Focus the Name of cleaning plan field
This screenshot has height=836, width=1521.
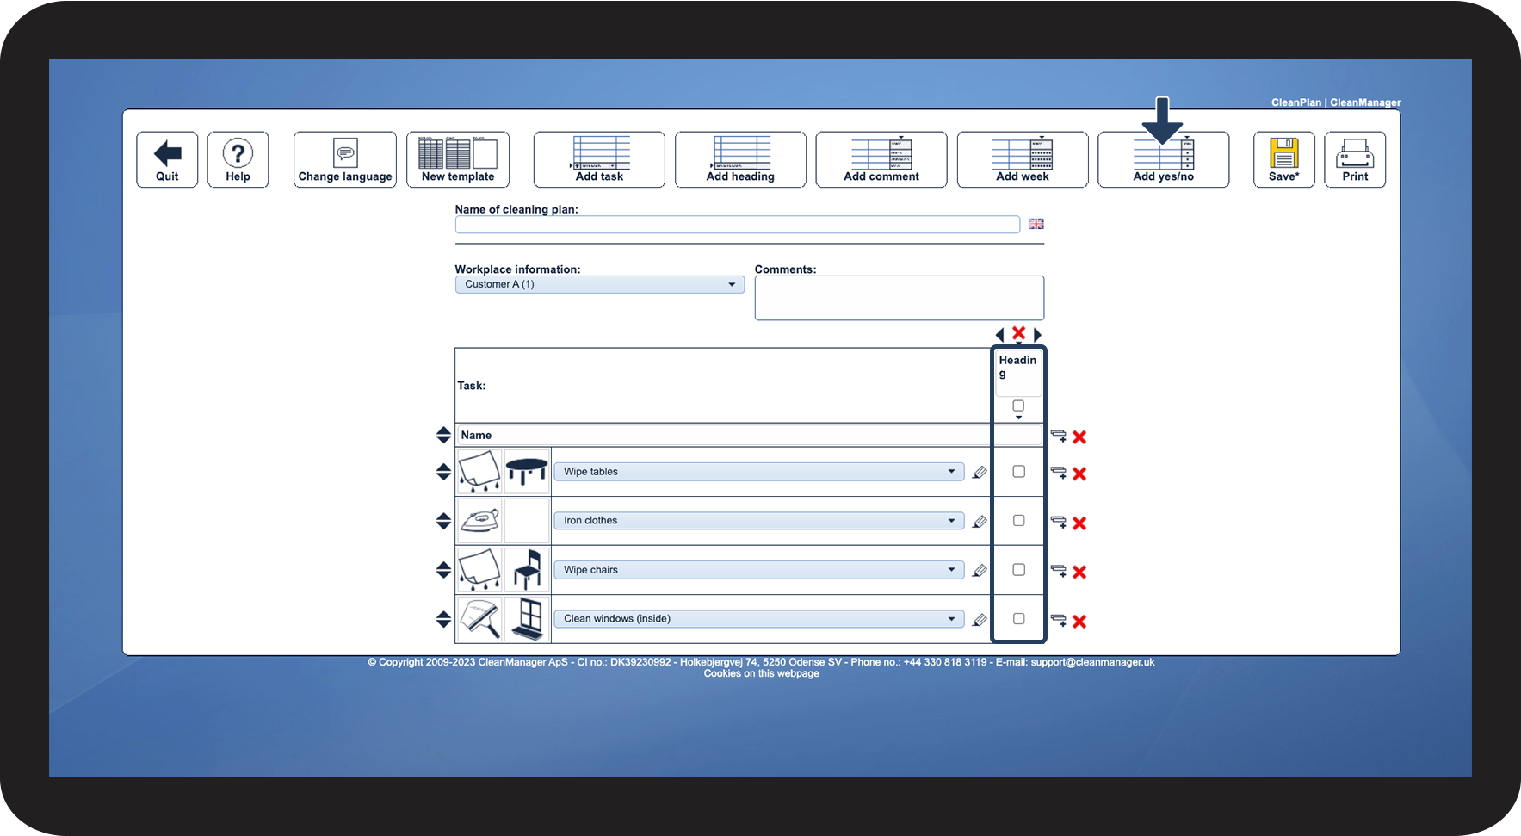(x=738, y=225)
